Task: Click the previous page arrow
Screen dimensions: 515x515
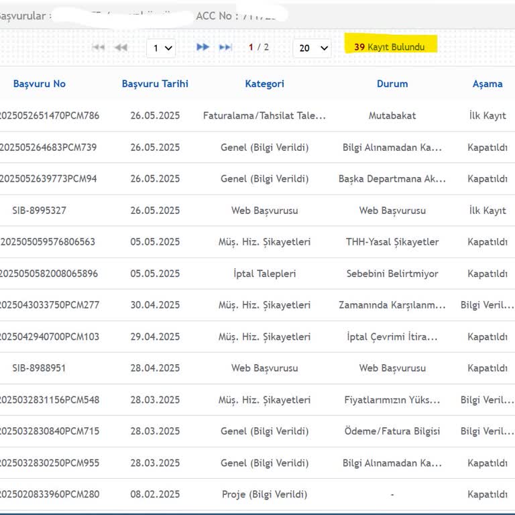Action: 121,48
